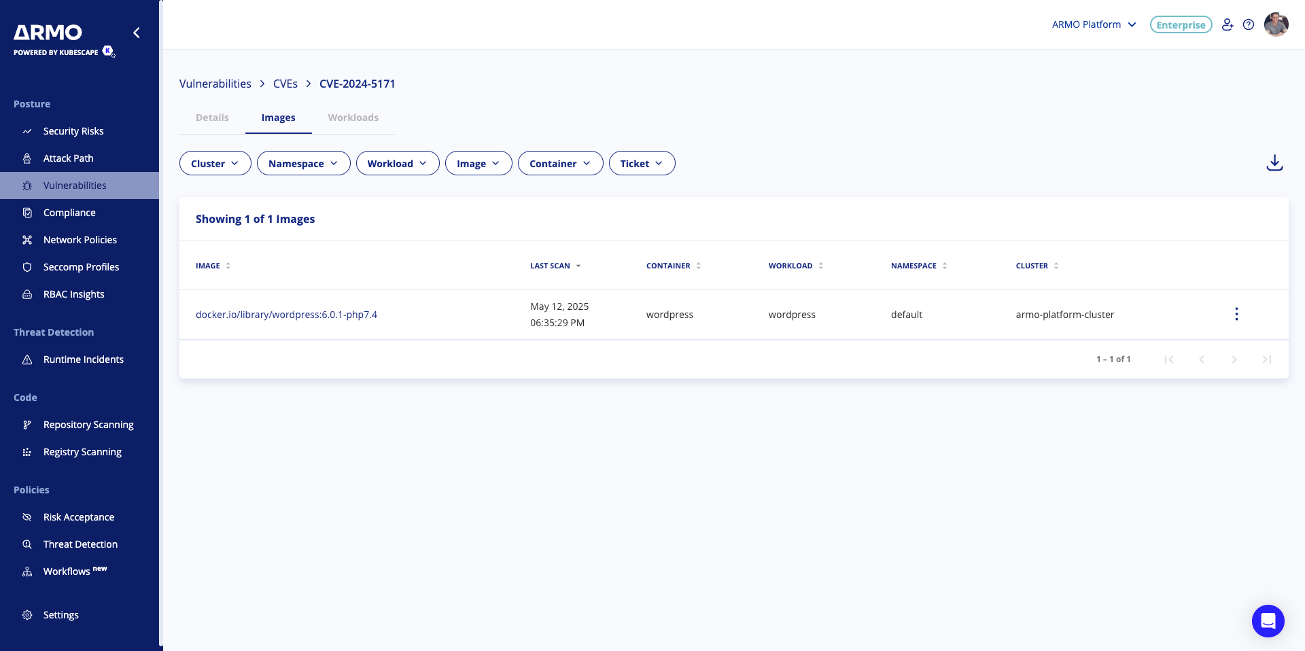
Task: Open row actions three-dot menu
Action: pos(1236,314)
